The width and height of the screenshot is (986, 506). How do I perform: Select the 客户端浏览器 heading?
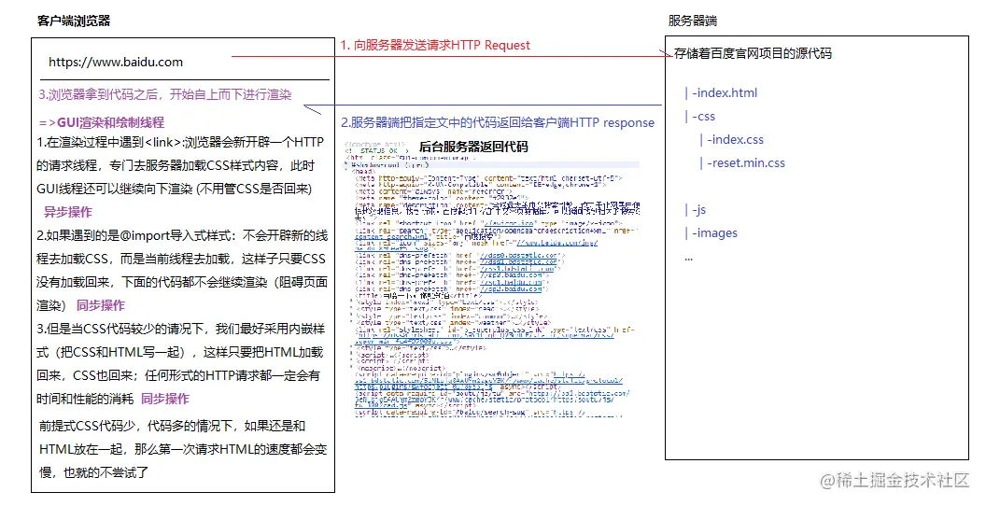[74, 21]
